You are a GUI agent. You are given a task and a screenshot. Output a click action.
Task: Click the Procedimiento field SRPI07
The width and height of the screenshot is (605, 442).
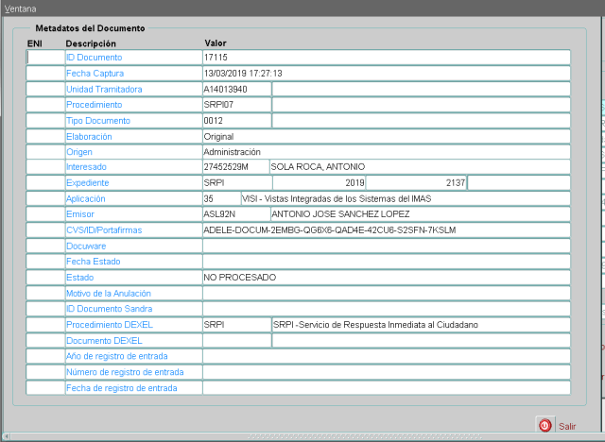click(x=236, y=105)
